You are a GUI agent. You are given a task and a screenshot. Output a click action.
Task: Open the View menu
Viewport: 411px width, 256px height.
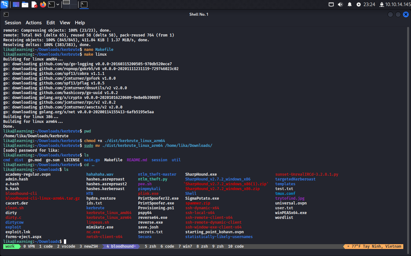(x=65, y=23)
